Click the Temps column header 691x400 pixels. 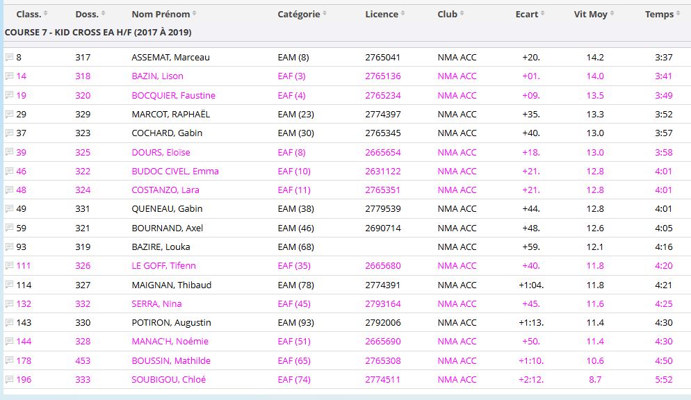[x=659, y=14]
